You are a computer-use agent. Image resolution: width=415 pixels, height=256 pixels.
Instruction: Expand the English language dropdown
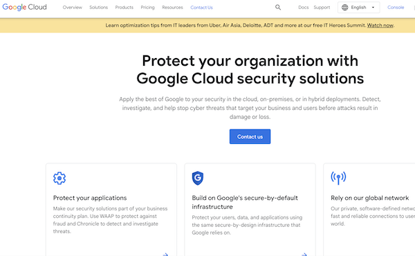pyautogui.click(x=358, y=8)
